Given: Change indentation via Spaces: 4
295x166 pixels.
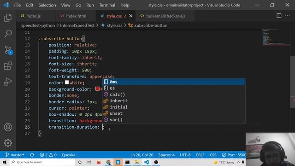Looking at the screenshot, I should [x=166, y=155].
